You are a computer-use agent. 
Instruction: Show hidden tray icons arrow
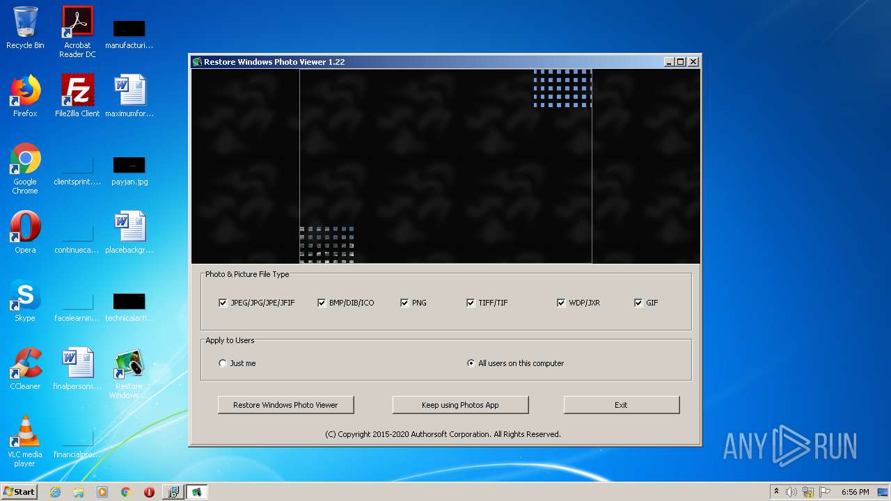[776, 492]
